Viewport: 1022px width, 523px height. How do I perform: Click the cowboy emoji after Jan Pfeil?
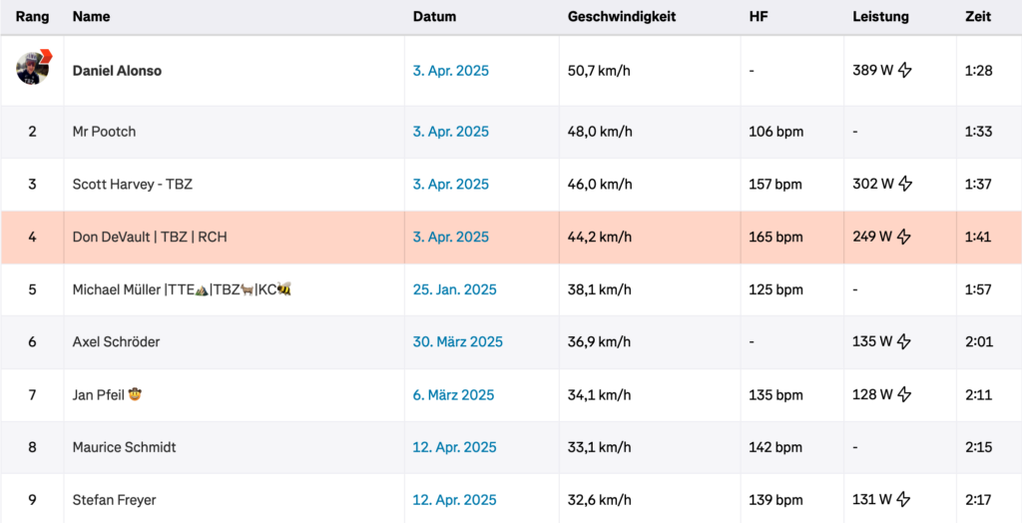pyautogui.click(x=136, y=394)
